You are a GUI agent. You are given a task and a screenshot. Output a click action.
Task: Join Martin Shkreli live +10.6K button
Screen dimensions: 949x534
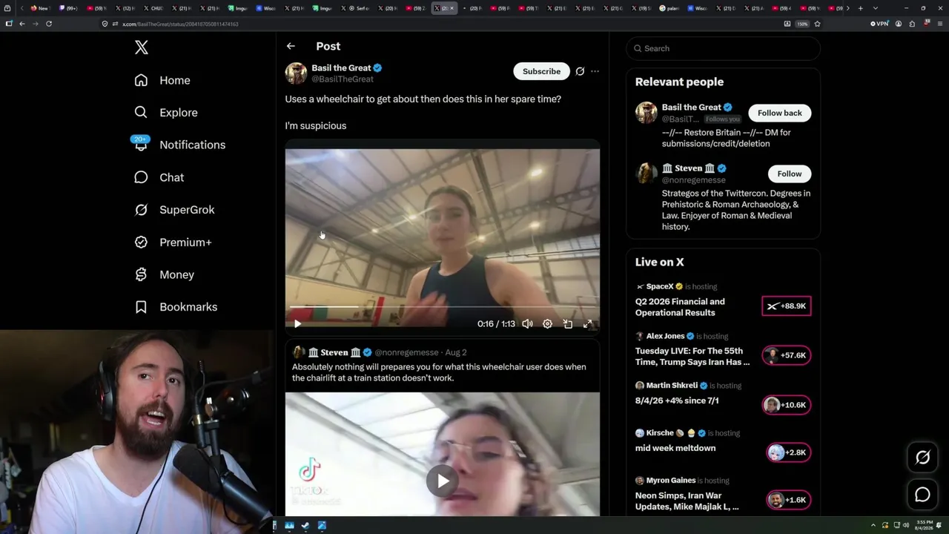click(787, 405)
